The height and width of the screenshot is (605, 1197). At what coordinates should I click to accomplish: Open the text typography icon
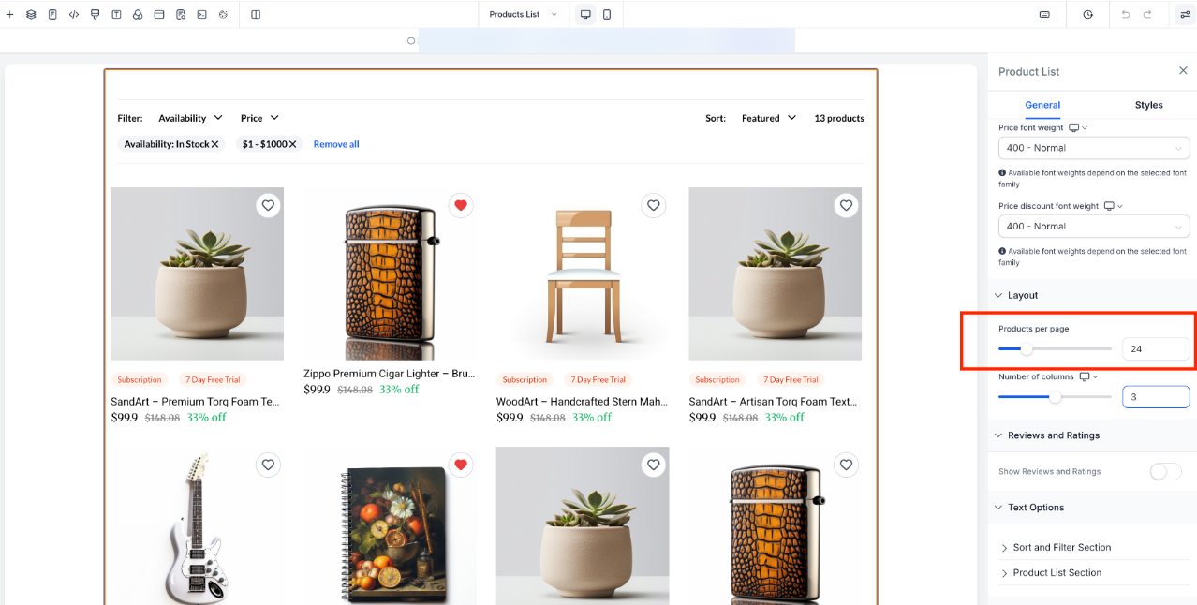point(116,14)
